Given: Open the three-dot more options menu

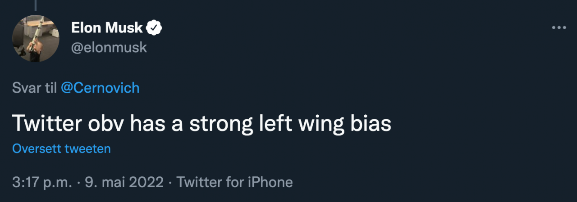Looking at the screenshot, I should [x=559, y=28].
